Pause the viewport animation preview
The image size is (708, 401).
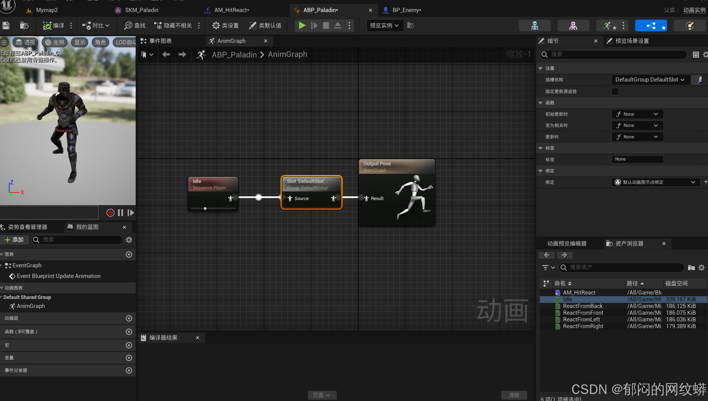click(x=121, y=213)
